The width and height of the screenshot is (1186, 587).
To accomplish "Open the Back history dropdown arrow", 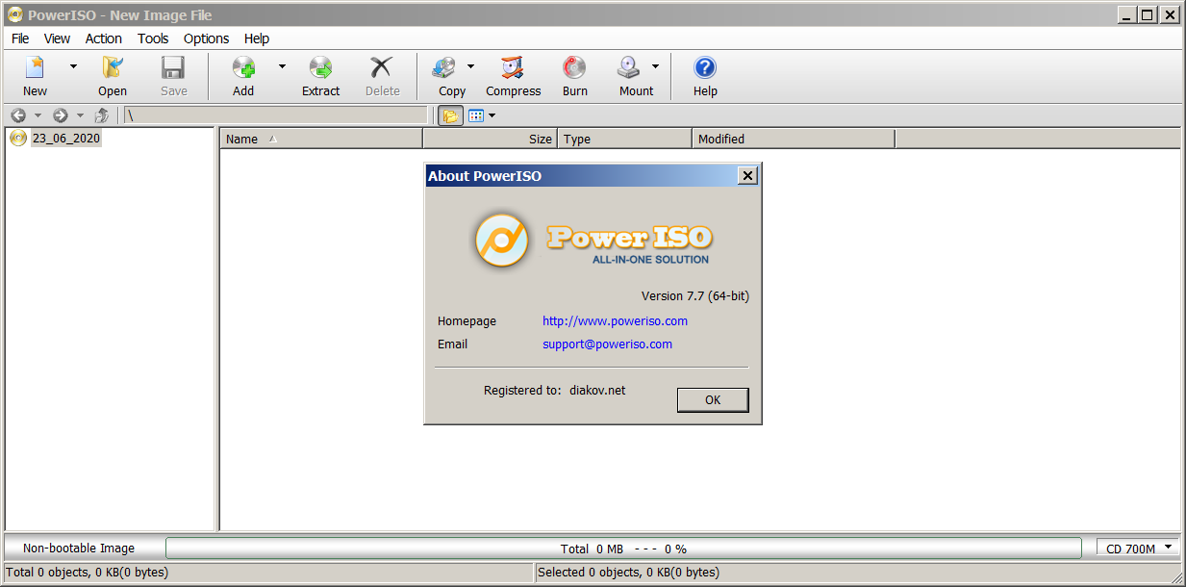I will [x=38, y=115].
